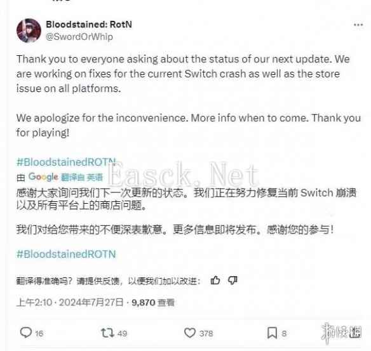Click the repost count 49
The height and width of the screenshot is (351, 371).
[x=123, y=333]
